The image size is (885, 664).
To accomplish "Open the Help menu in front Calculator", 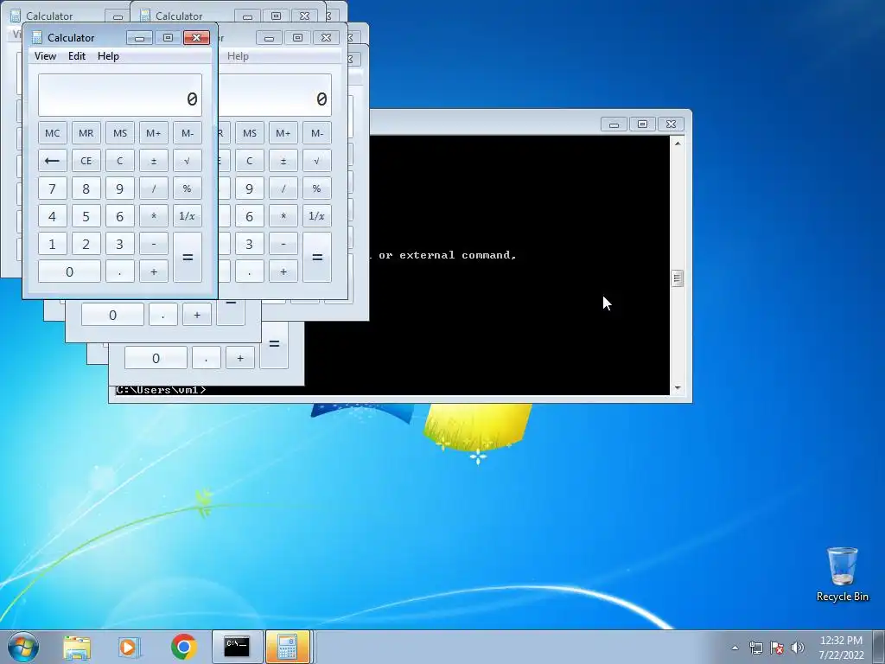I will 108,56.
